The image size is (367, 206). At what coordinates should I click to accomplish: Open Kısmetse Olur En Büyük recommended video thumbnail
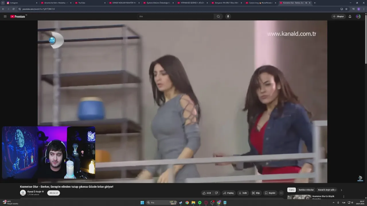pos(299,197)
